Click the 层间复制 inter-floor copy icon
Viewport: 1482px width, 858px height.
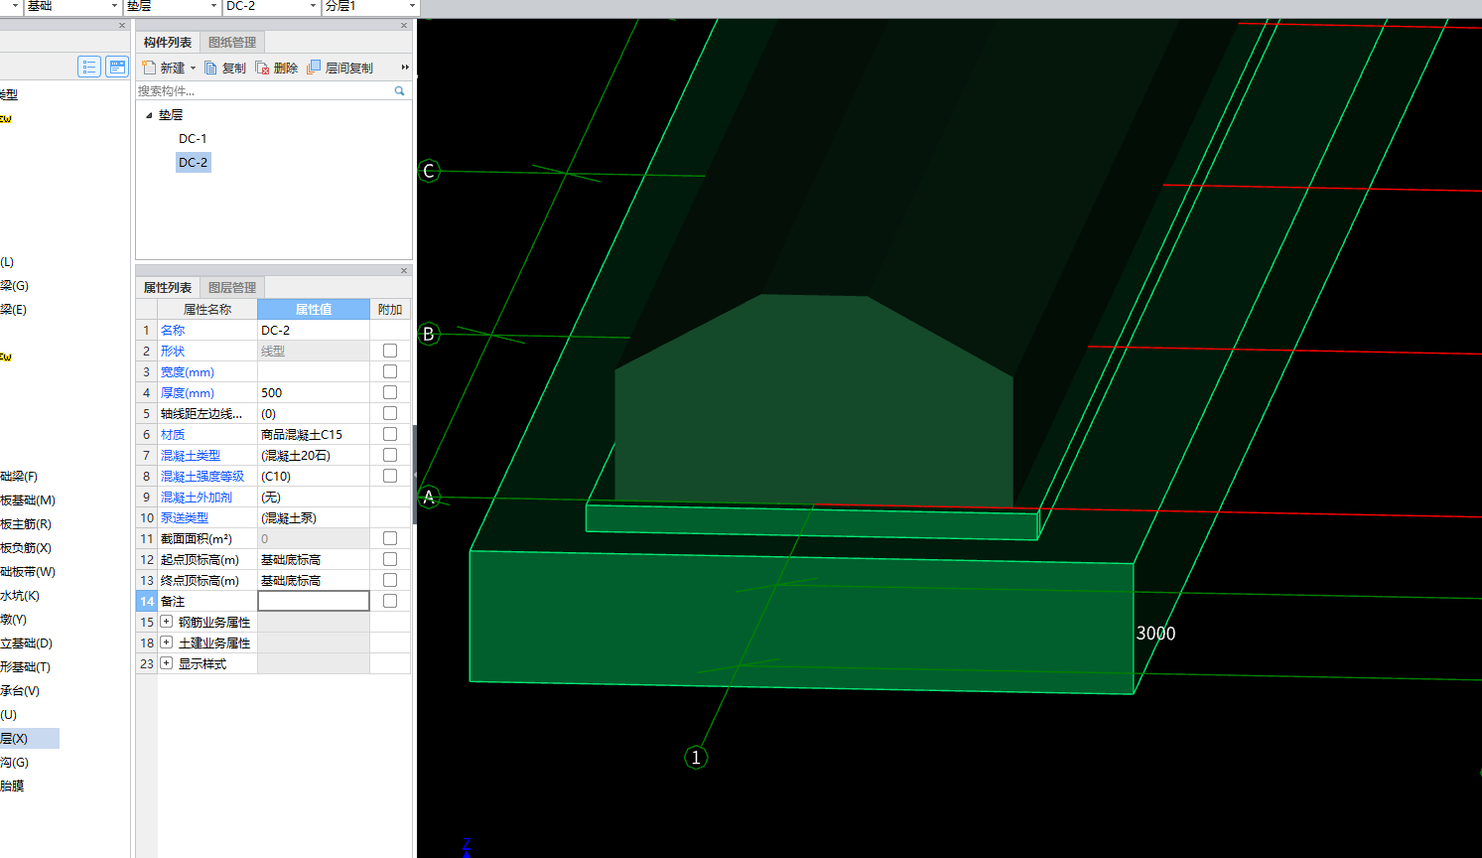[314, 68]
